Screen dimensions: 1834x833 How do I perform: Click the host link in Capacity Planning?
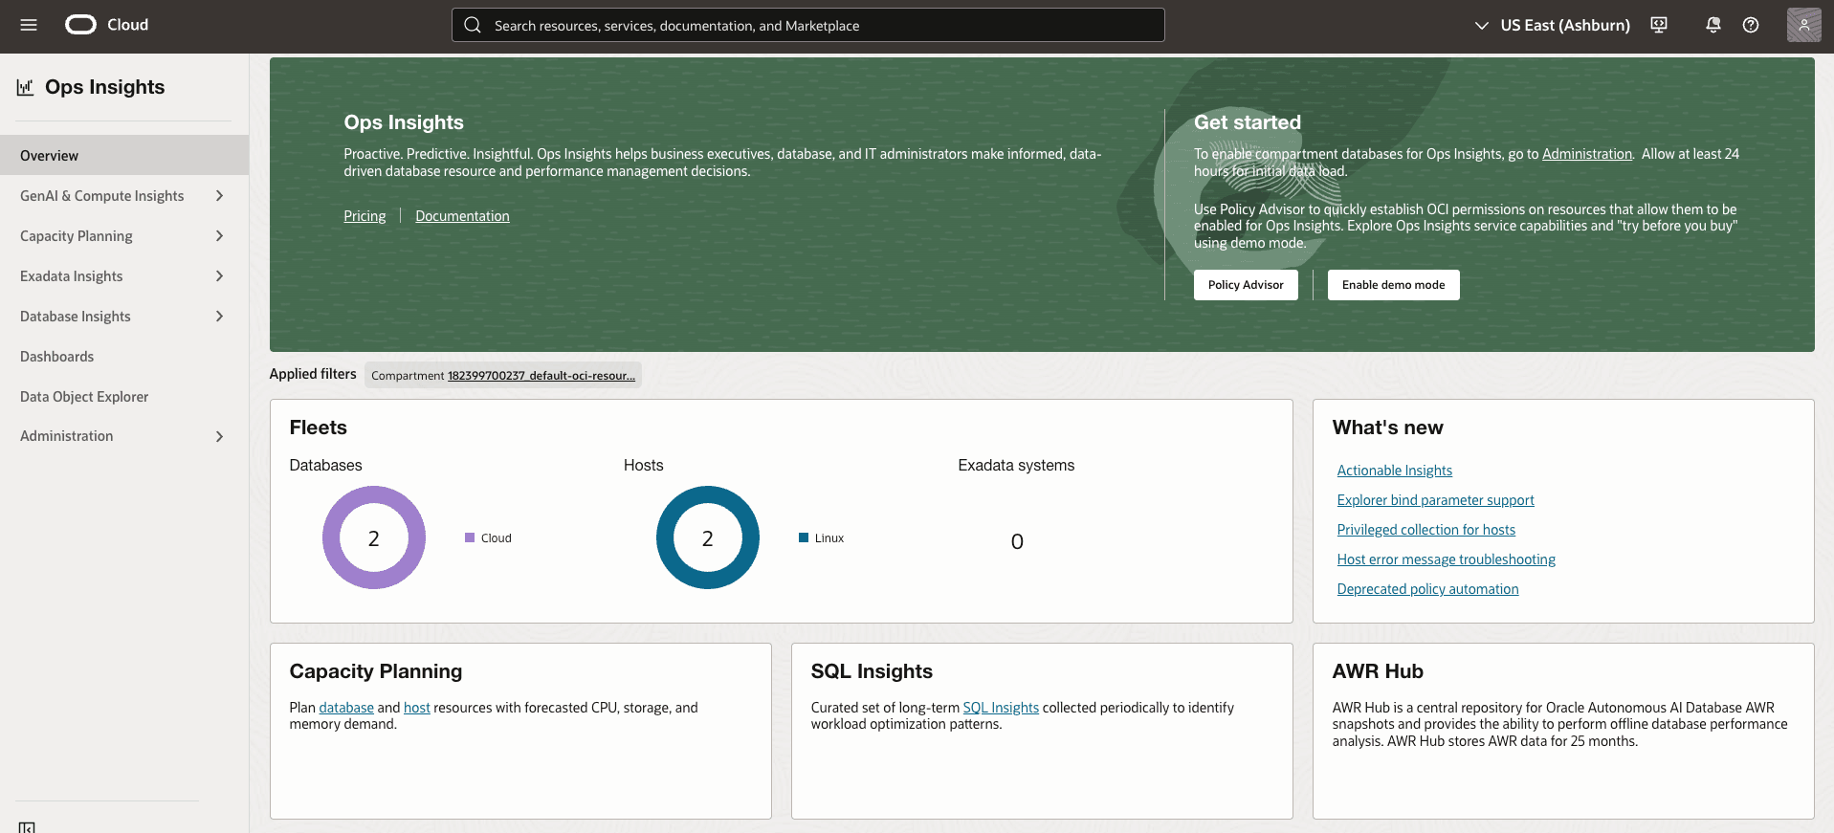[x=417, y=708]
